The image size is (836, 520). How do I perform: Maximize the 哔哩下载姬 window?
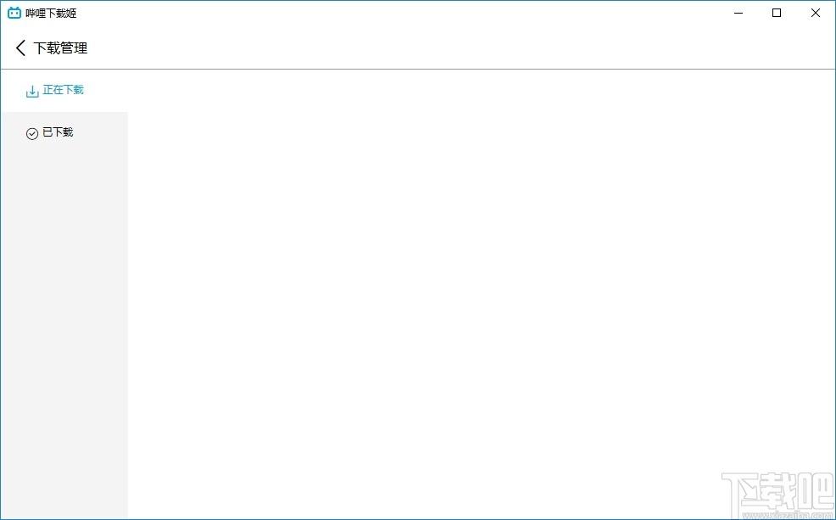click(x=777, y=13)
